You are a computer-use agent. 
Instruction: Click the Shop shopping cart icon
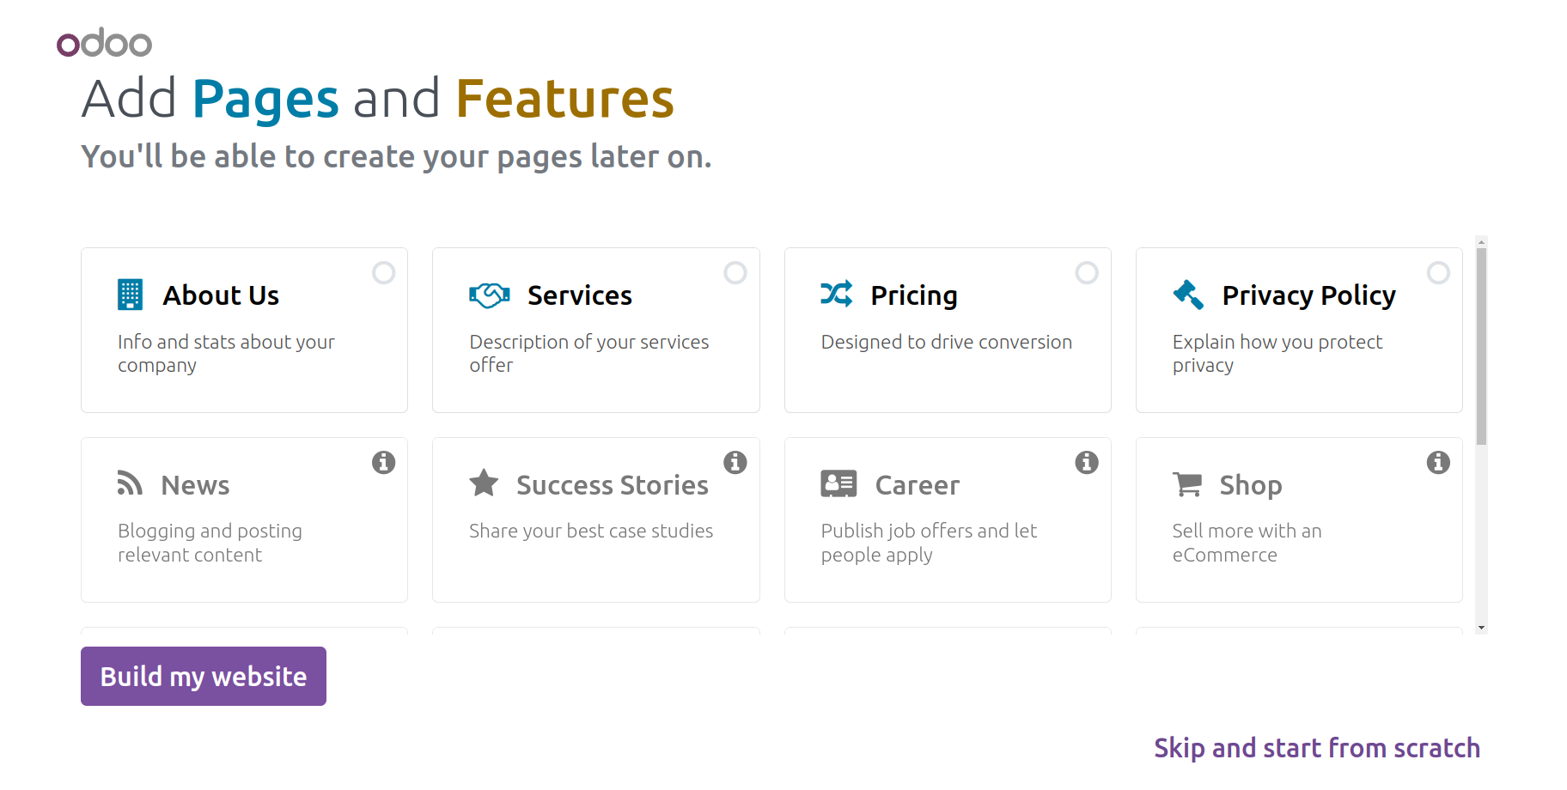pos(1187,484)
